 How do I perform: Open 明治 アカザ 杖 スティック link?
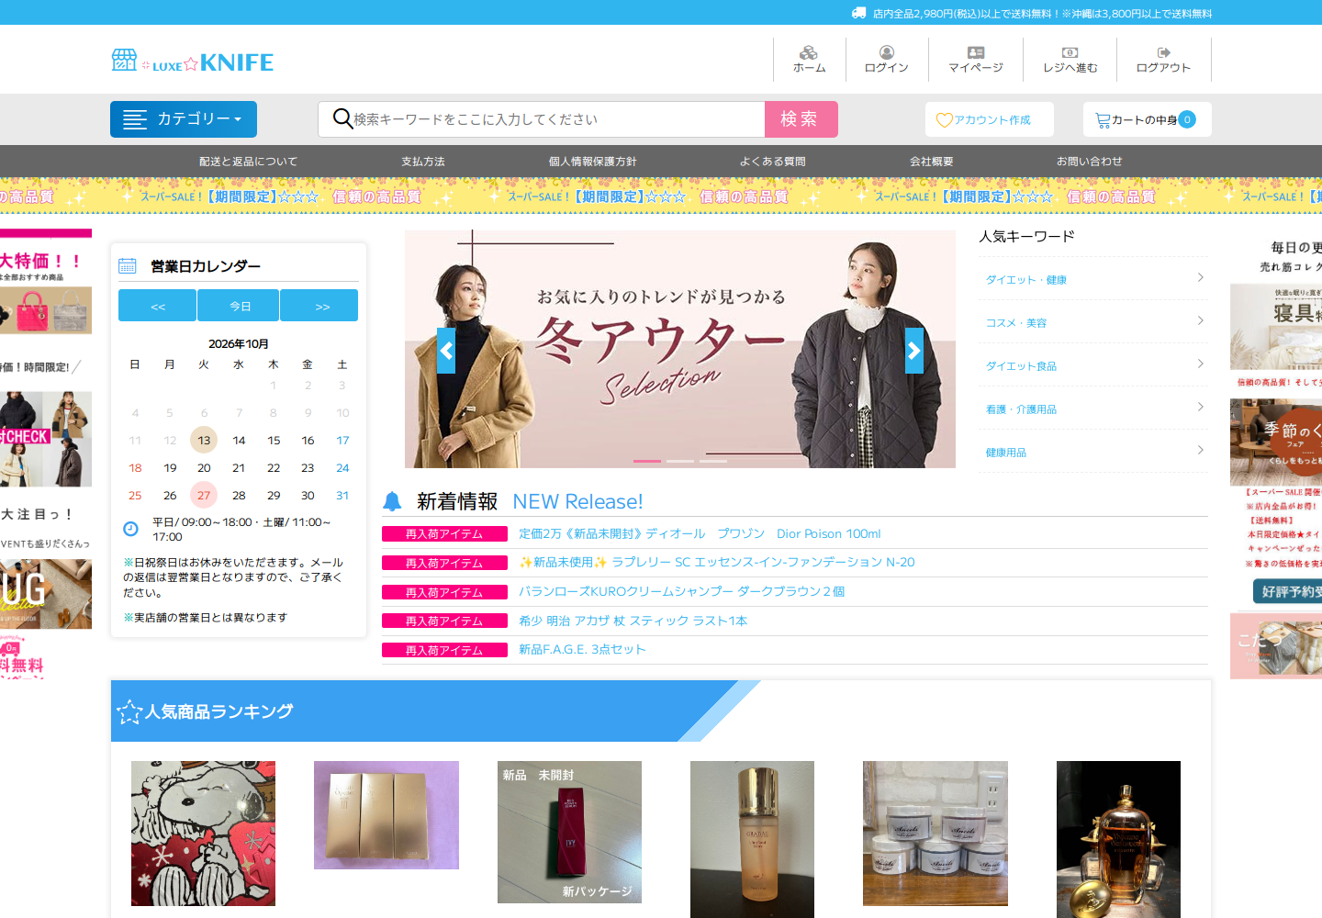[633, 621]
